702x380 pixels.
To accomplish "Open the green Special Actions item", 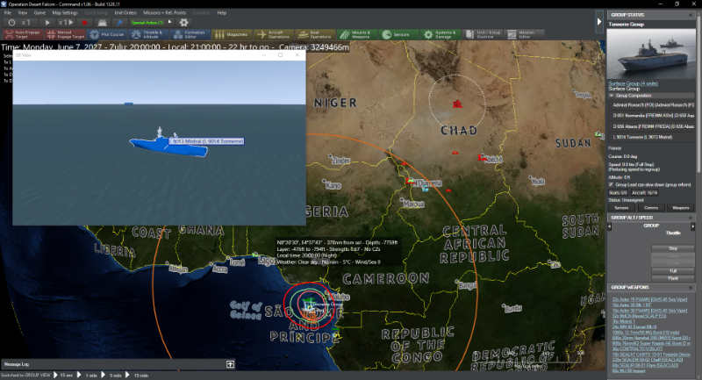I will [x=147, y=23].
